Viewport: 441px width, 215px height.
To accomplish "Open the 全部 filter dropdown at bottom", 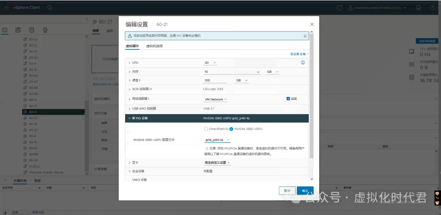I will pos(20,212).
